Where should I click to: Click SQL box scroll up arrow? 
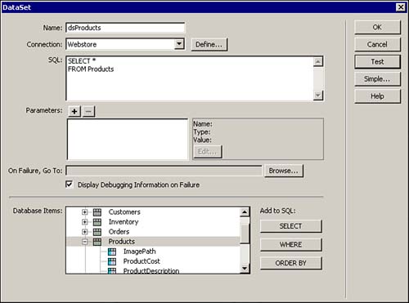pyautogui.click(x=318, y=61)
